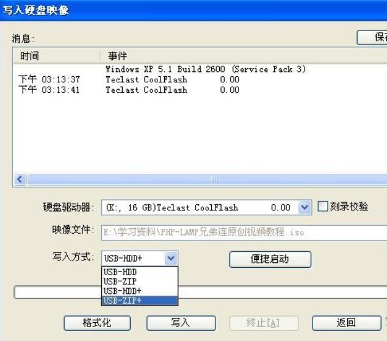Collapse the 写入方式 dropdown arrow
This screenshot has height=341, width=387.
(x=171, y=258)
